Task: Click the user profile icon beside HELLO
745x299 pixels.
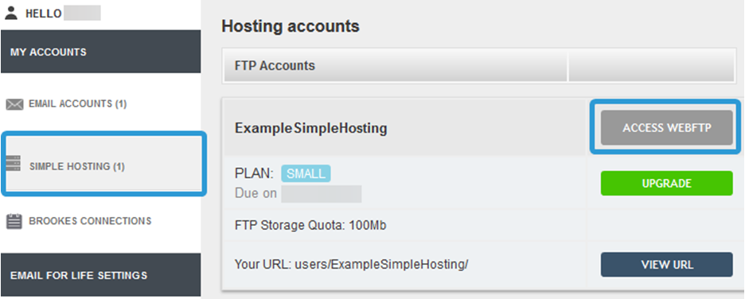Action: pos(11,13)
